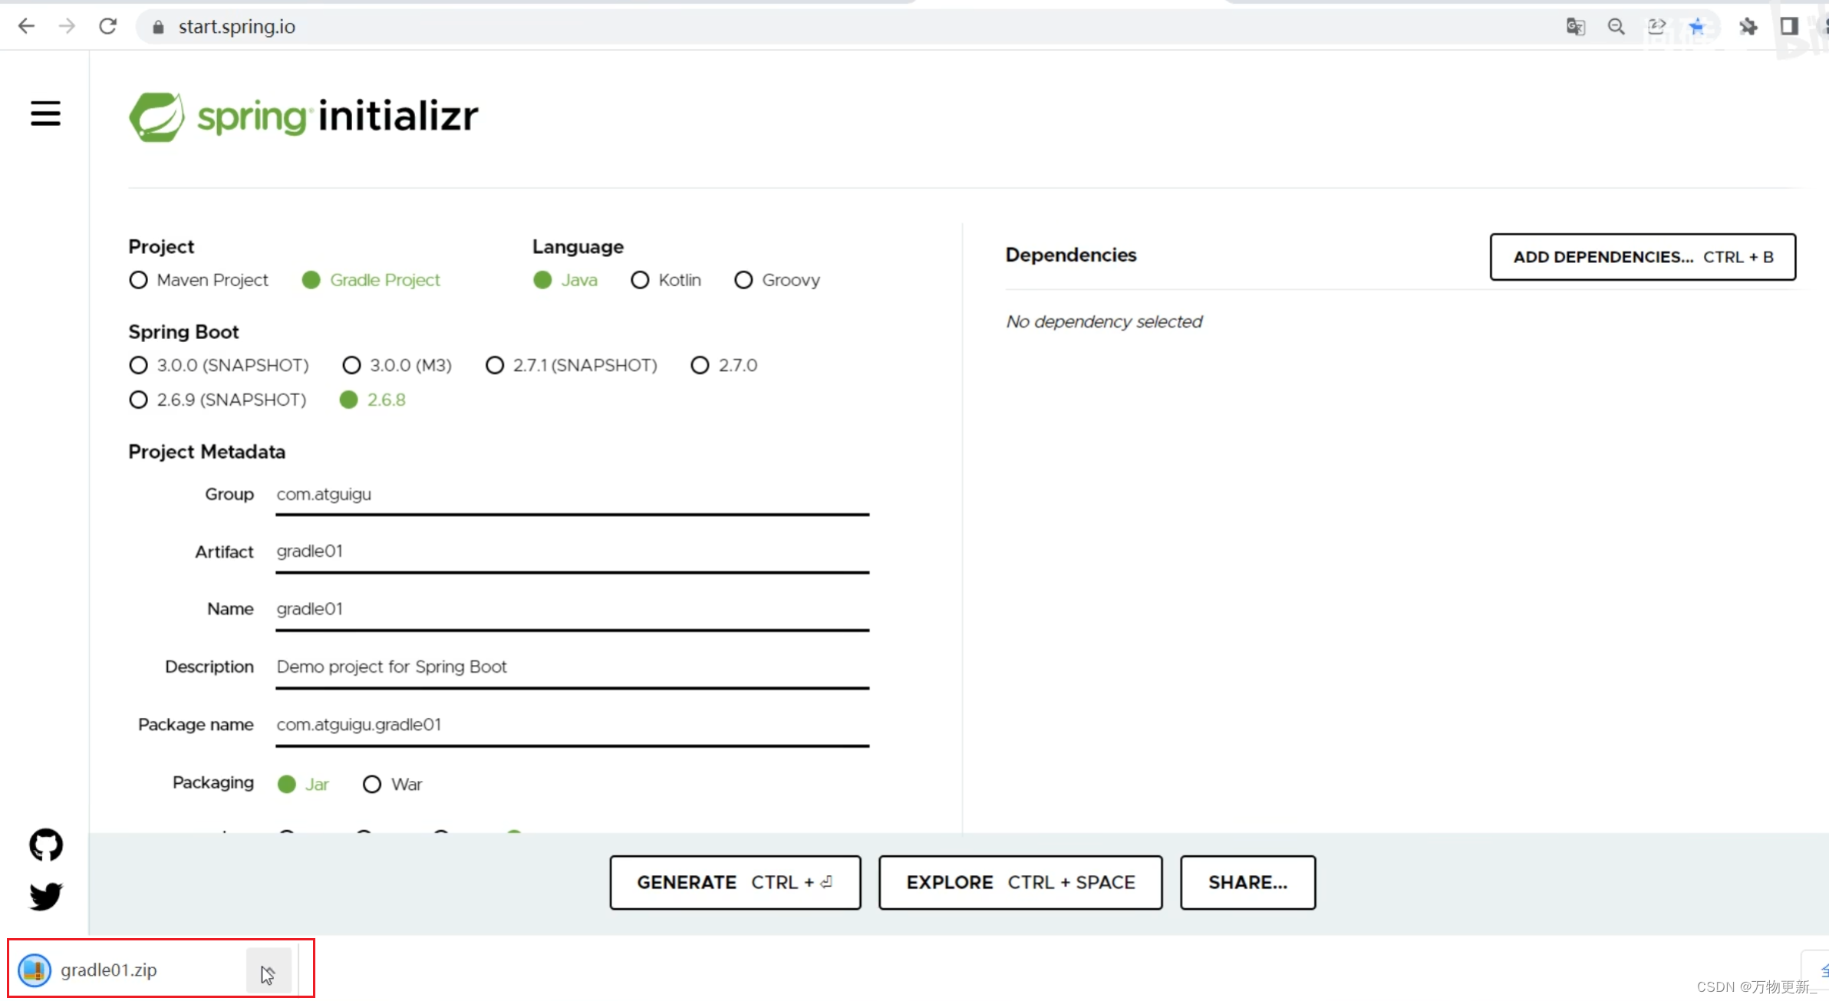Go back using browser back arrow
Screen dimensions: 1829x1001
tap(26, 26)
